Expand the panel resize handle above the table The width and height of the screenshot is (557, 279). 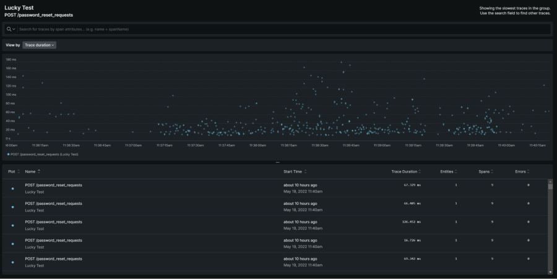pos(277,163)
